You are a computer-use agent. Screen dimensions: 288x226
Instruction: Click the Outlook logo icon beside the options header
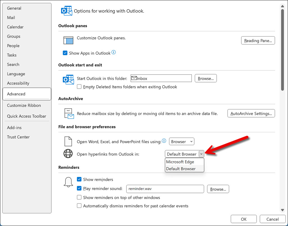(x=67, y=11)
